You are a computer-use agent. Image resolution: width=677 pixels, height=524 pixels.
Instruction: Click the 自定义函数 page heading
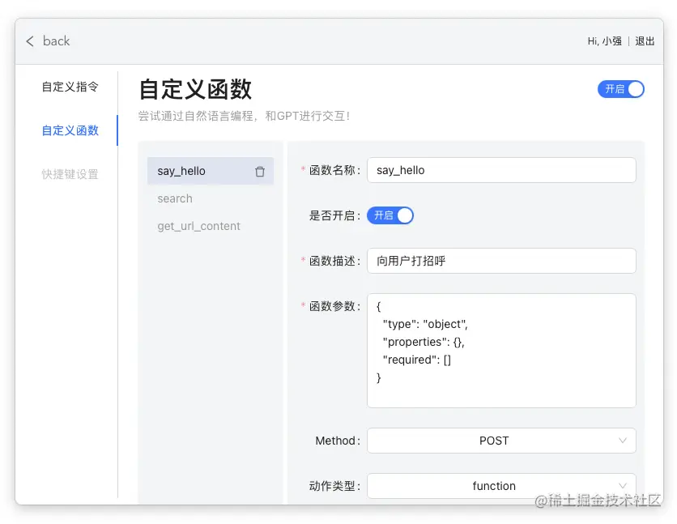pos(195,89)
